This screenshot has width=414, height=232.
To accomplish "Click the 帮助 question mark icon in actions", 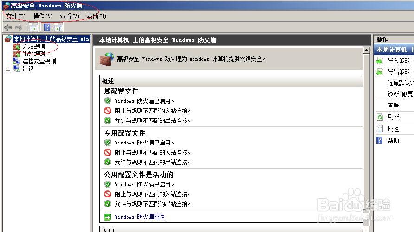I will pyautogui.click(x=379, y=140).
